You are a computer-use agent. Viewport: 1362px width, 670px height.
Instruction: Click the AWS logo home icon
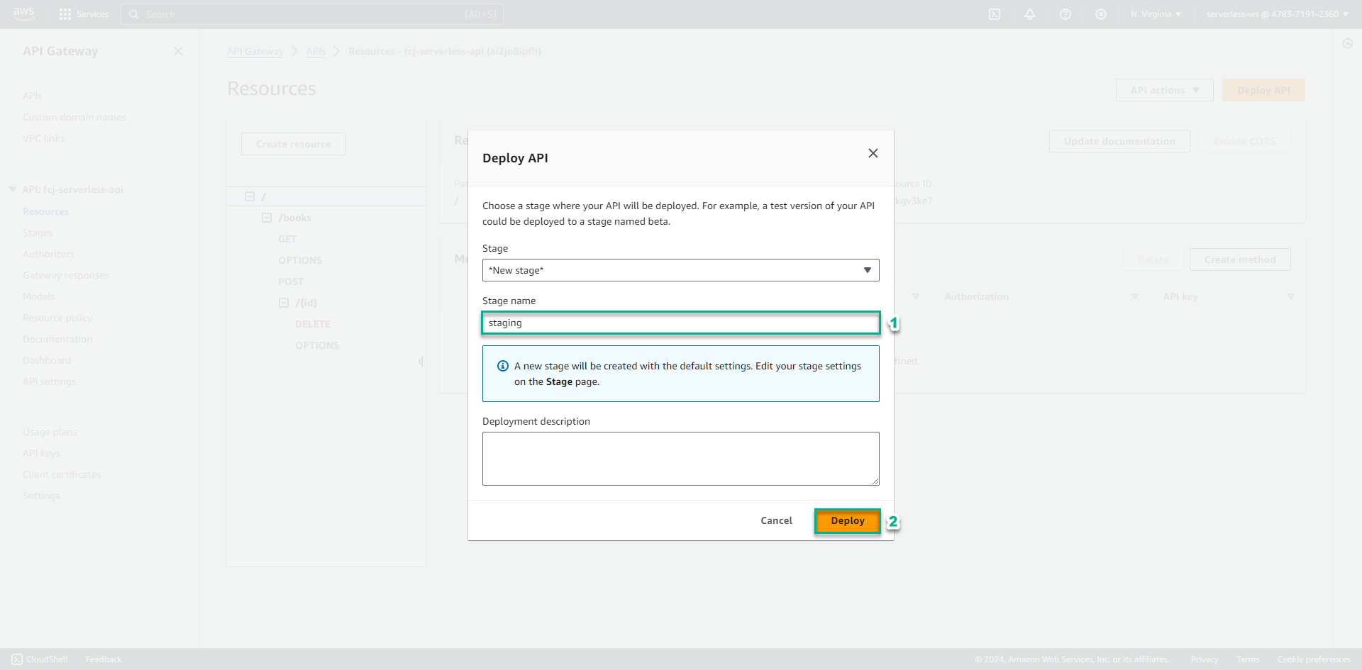pyautogui.click(x=23, y=14)
